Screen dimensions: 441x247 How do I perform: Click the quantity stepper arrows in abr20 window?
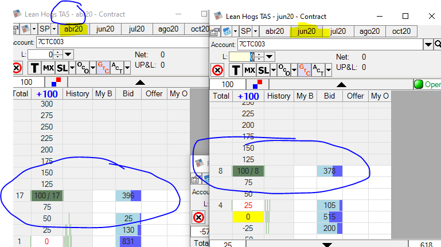point(58,54)
